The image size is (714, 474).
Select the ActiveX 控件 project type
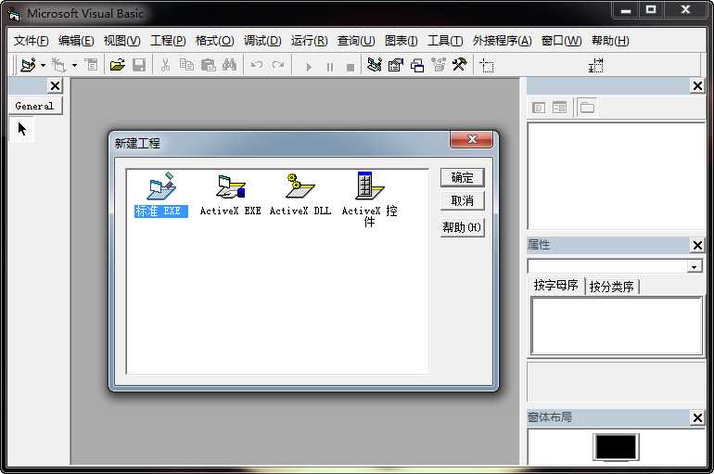click(x=370, y=199)
